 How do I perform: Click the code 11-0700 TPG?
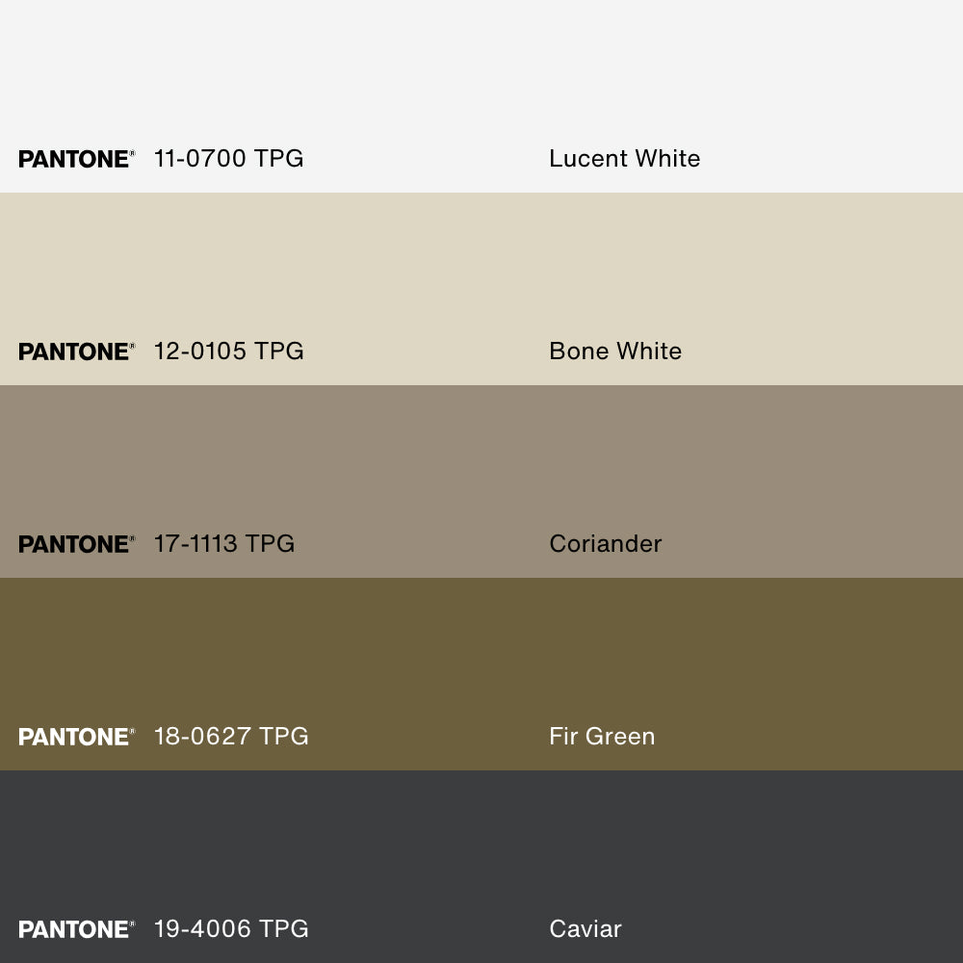pyautogui.click(x=228, y=159)
